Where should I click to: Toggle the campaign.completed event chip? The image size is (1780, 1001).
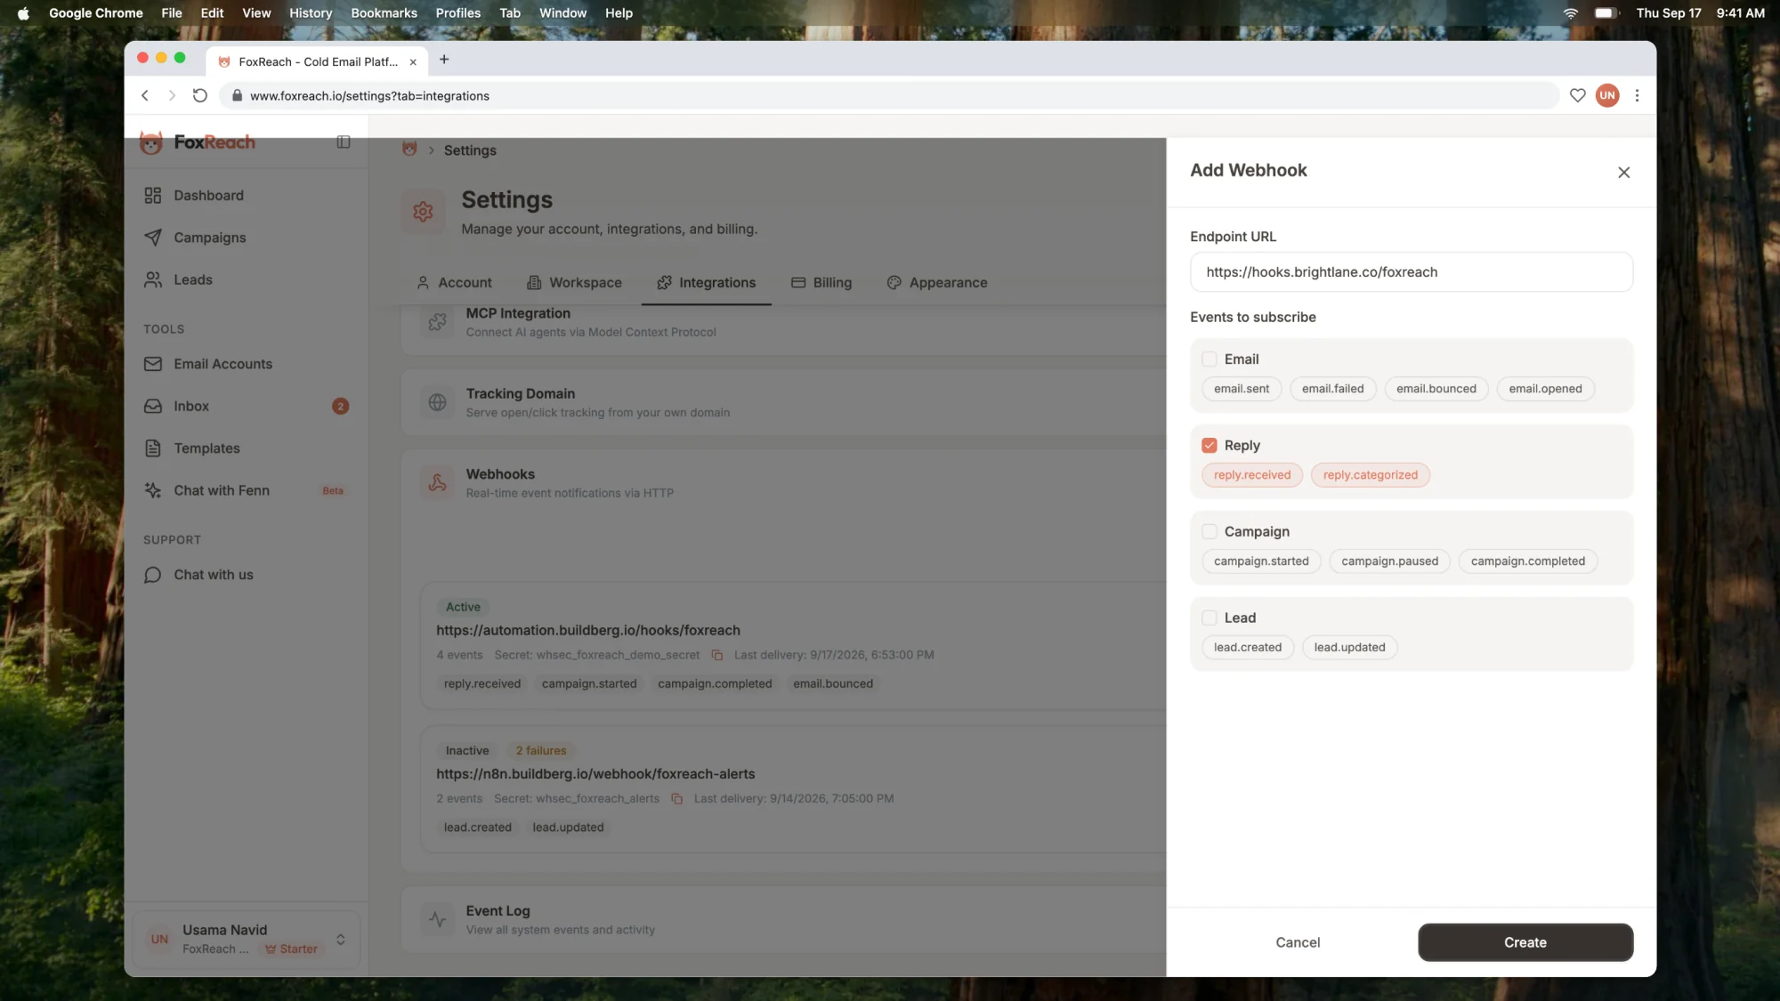coord(1527,561)
